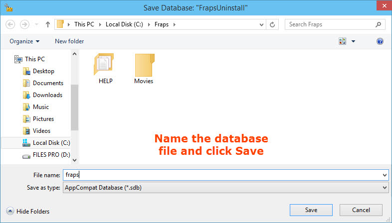Select the Movies folder
The image size is (392, 223).
tap(144, 69)
